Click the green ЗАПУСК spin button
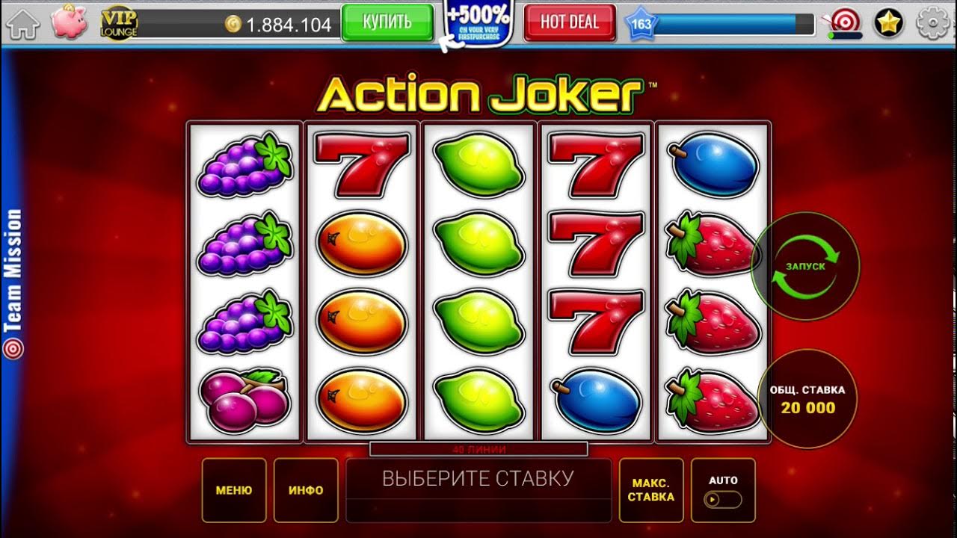 (805, 266)
